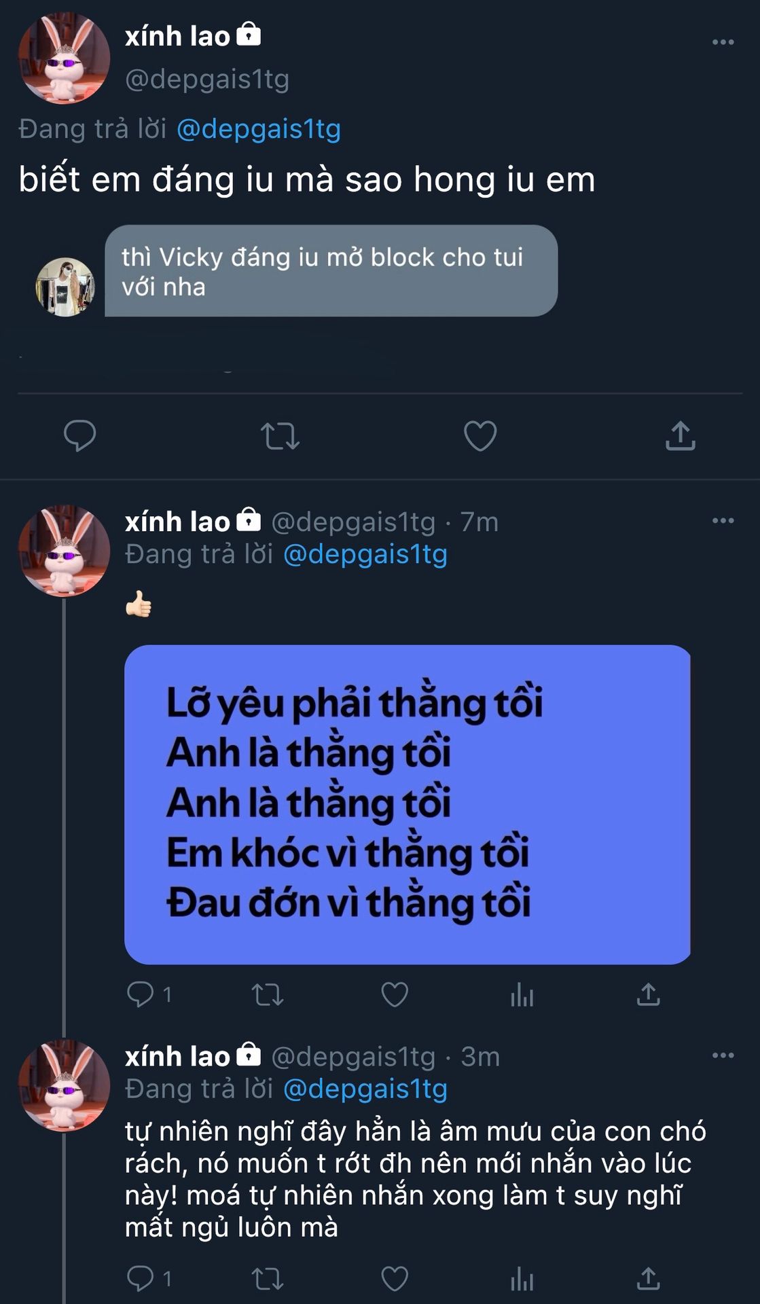This screenshot has height=1304, width=760.
Task: Reply to the main tweet
Action: (79, 436)
